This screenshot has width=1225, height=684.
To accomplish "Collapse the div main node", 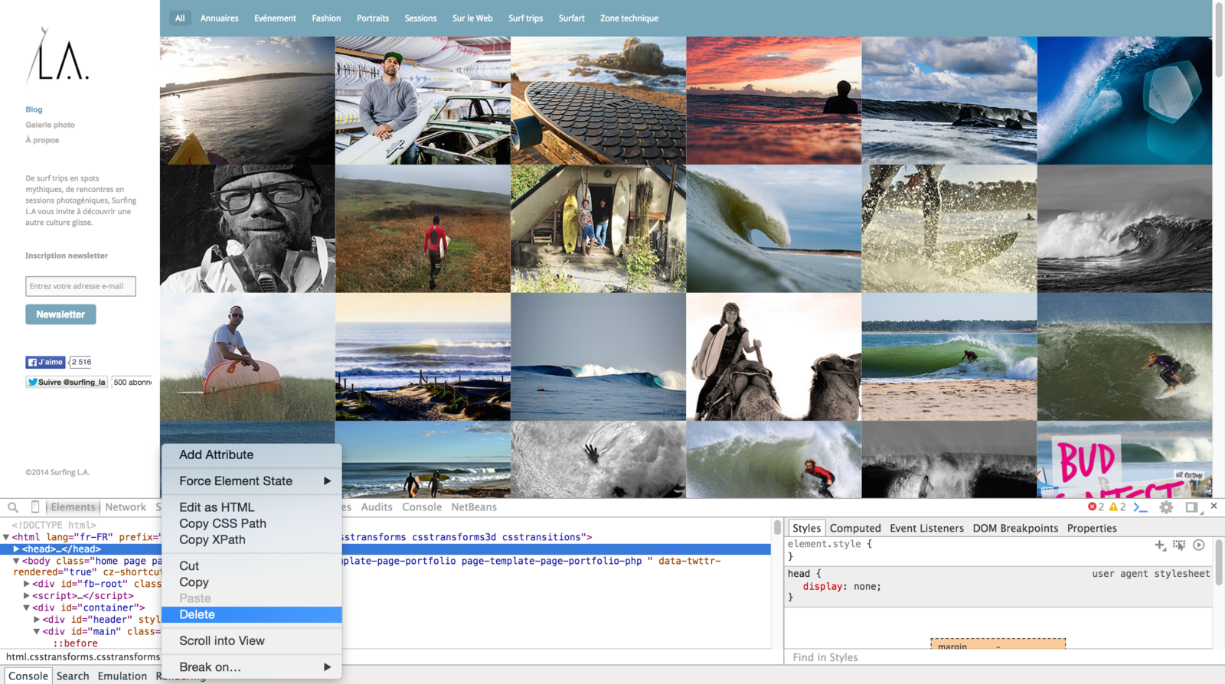I will click(36, 631).
